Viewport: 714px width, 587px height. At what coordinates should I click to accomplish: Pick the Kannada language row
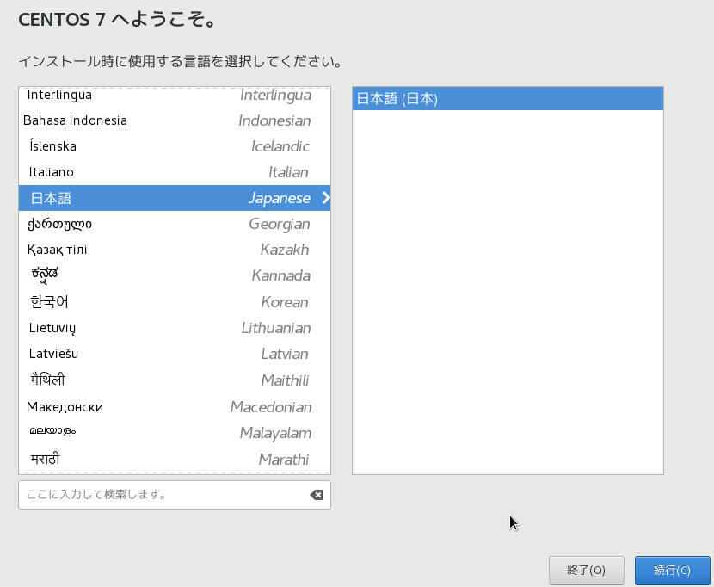[x=175, y=275]
